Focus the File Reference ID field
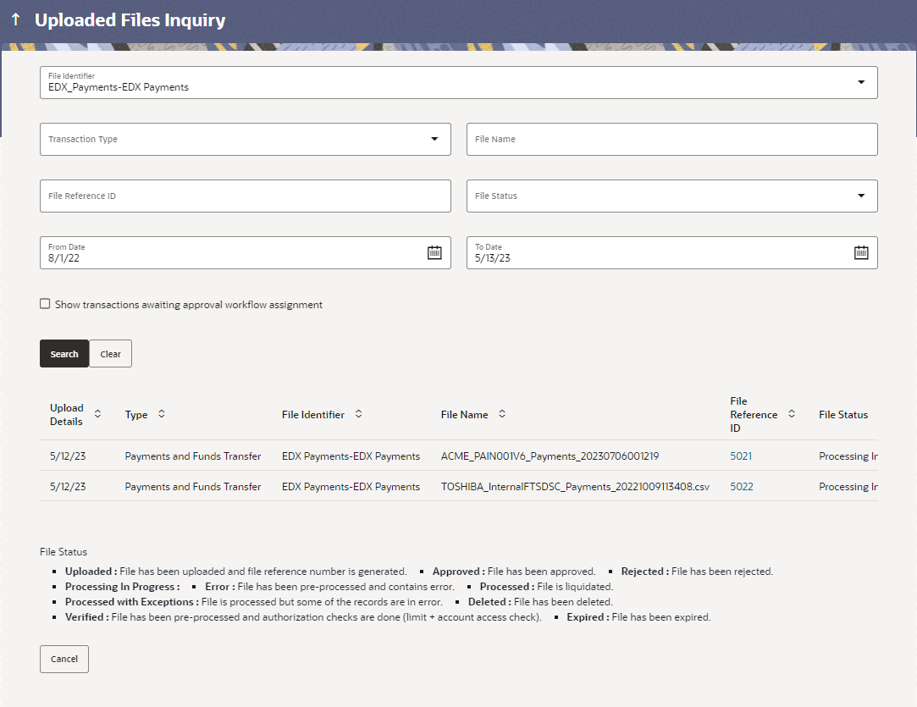The height and width of the screenshot is (707, 917). pos(245,196)
